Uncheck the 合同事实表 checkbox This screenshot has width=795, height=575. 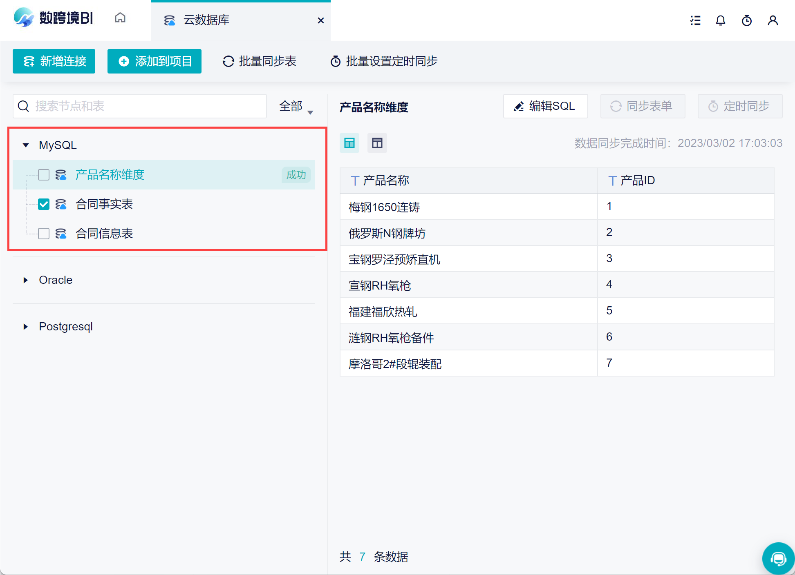[x=44, y=204]
